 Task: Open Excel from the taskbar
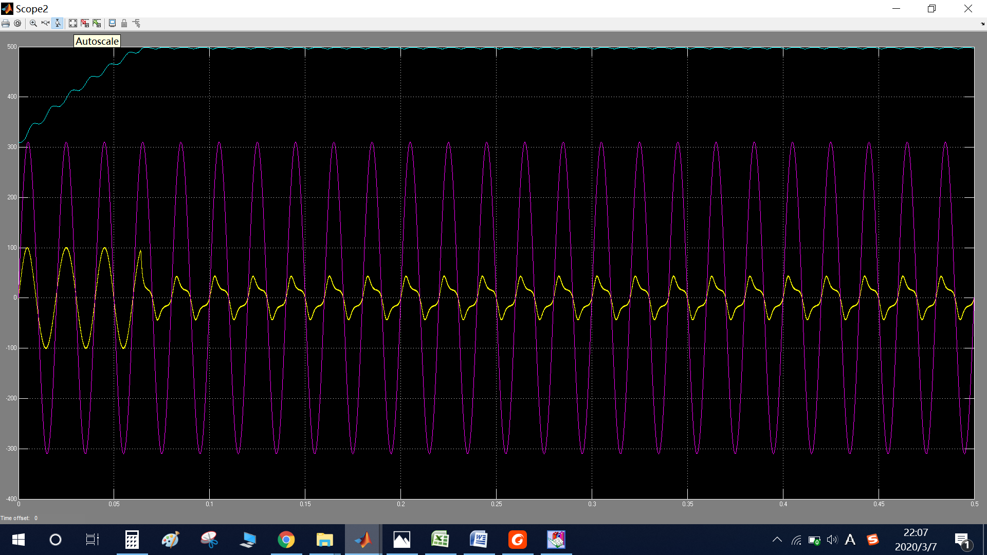440,540
